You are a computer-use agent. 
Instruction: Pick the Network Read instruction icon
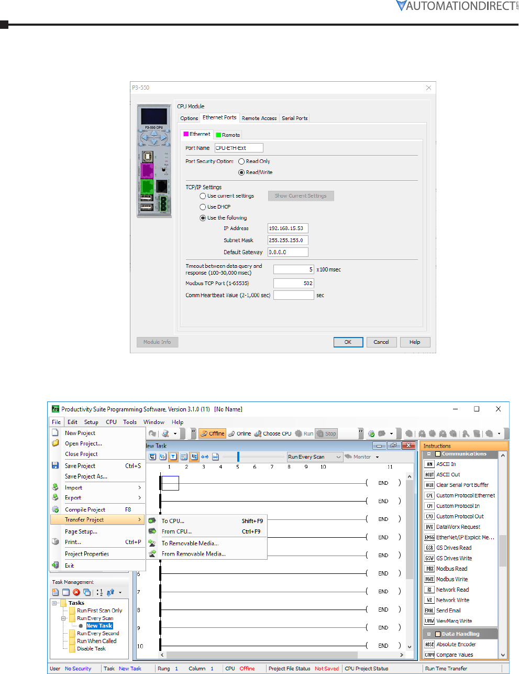click(429, 590)
